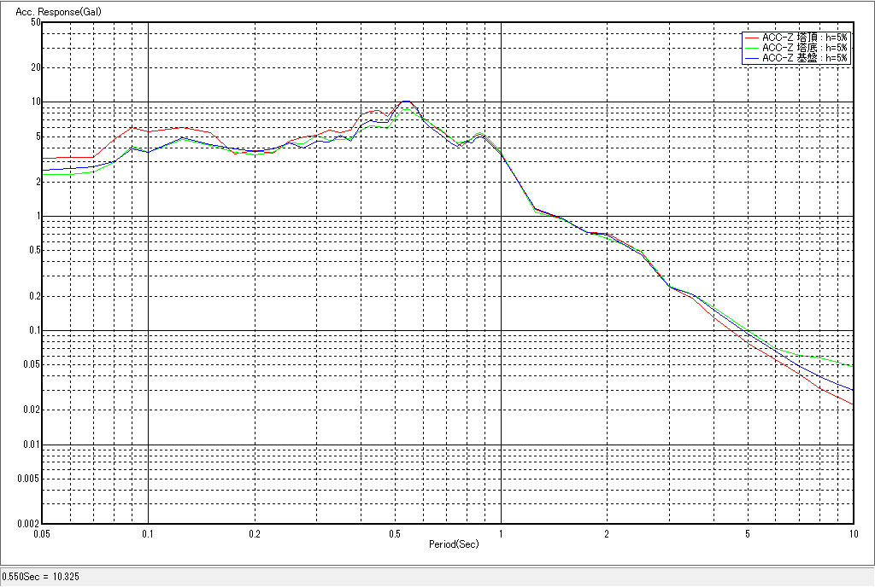Click the 50 label atop the response axis

click(x=35, y=22)
